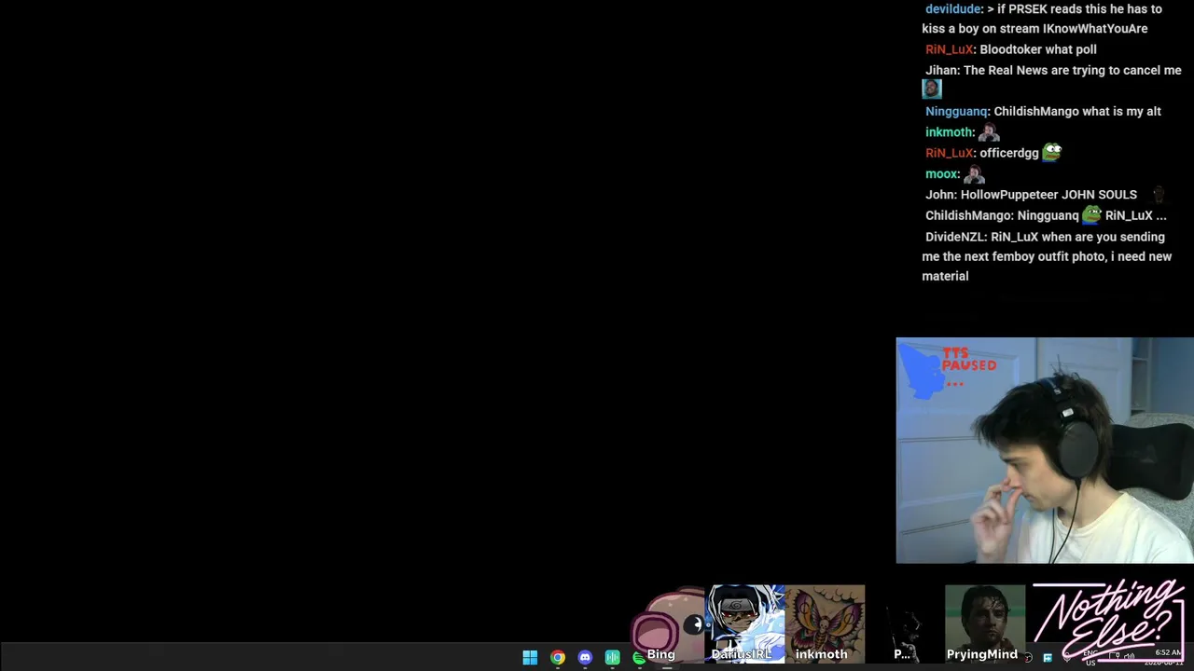Click the dark figure emote after JOHN SOULS
The height and width of the screenshot is (671, 1194).
point(1159,194)
